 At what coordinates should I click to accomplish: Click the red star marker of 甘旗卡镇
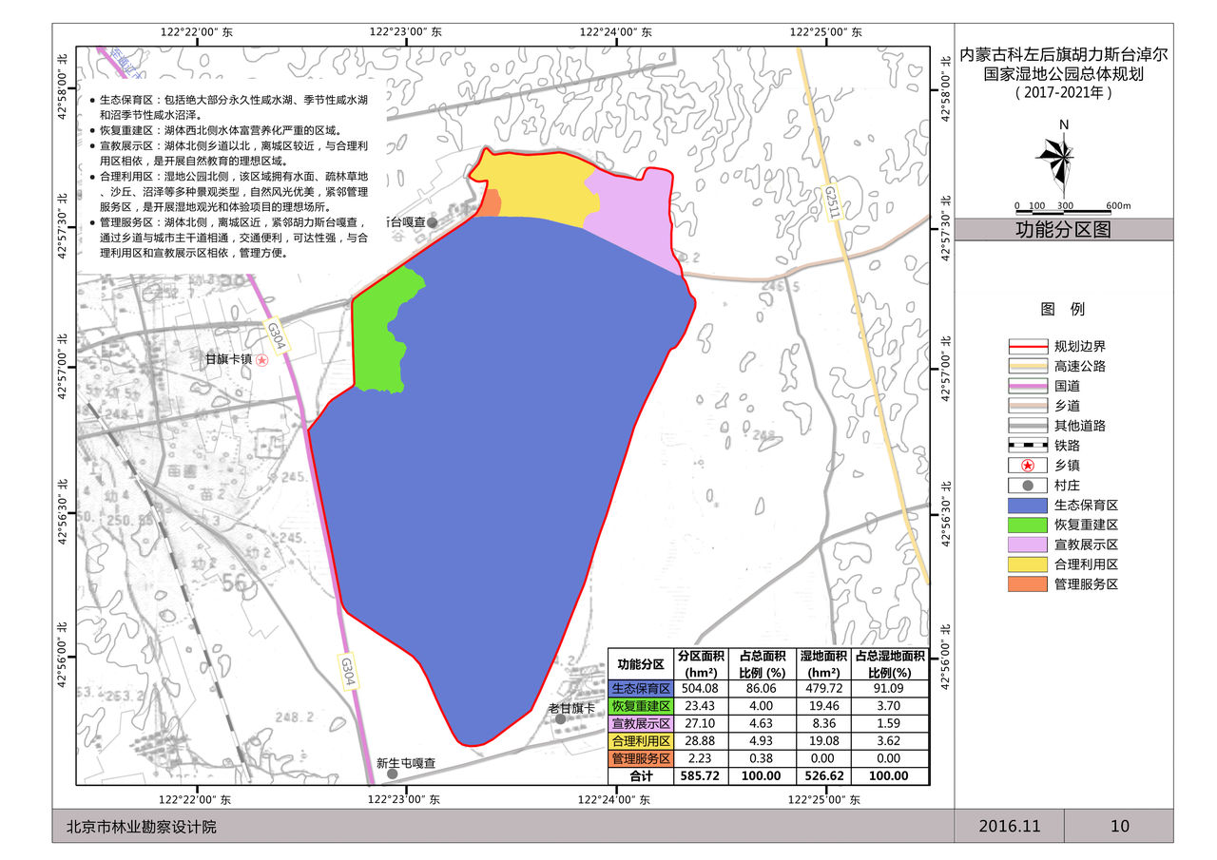pyautogui.click(x=262, y=360)
